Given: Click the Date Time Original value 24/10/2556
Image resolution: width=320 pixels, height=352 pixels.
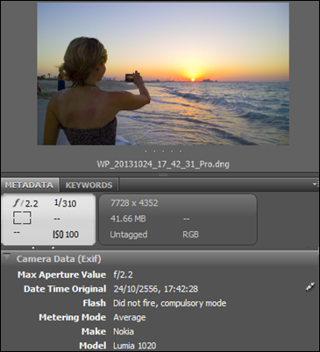Looking at the screenshot, I should [x=156, y=289].
